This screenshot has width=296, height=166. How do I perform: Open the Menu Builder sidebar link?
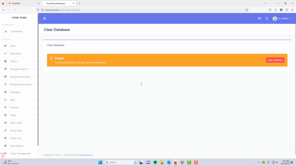click(19, 146)
